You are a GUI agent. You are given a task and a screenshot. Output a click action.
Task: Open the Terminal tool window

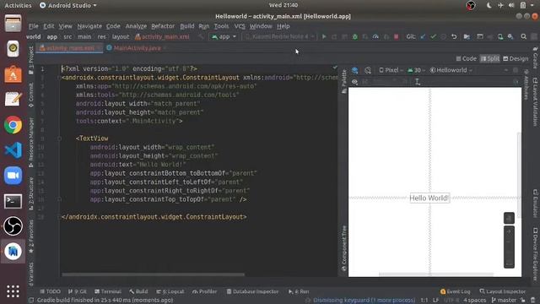[108, 291]
